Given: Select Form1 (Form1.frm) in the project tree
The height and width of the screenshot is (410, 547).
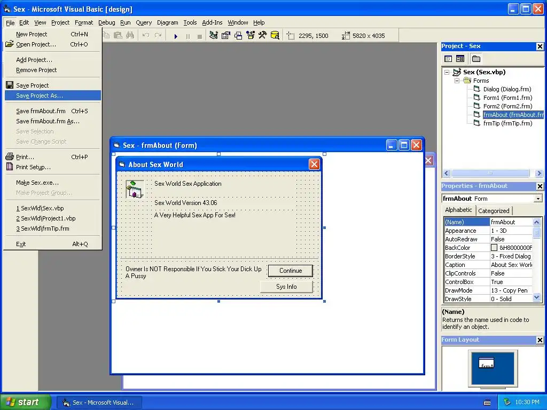Looking at the screenshot, I should [507, 98].
